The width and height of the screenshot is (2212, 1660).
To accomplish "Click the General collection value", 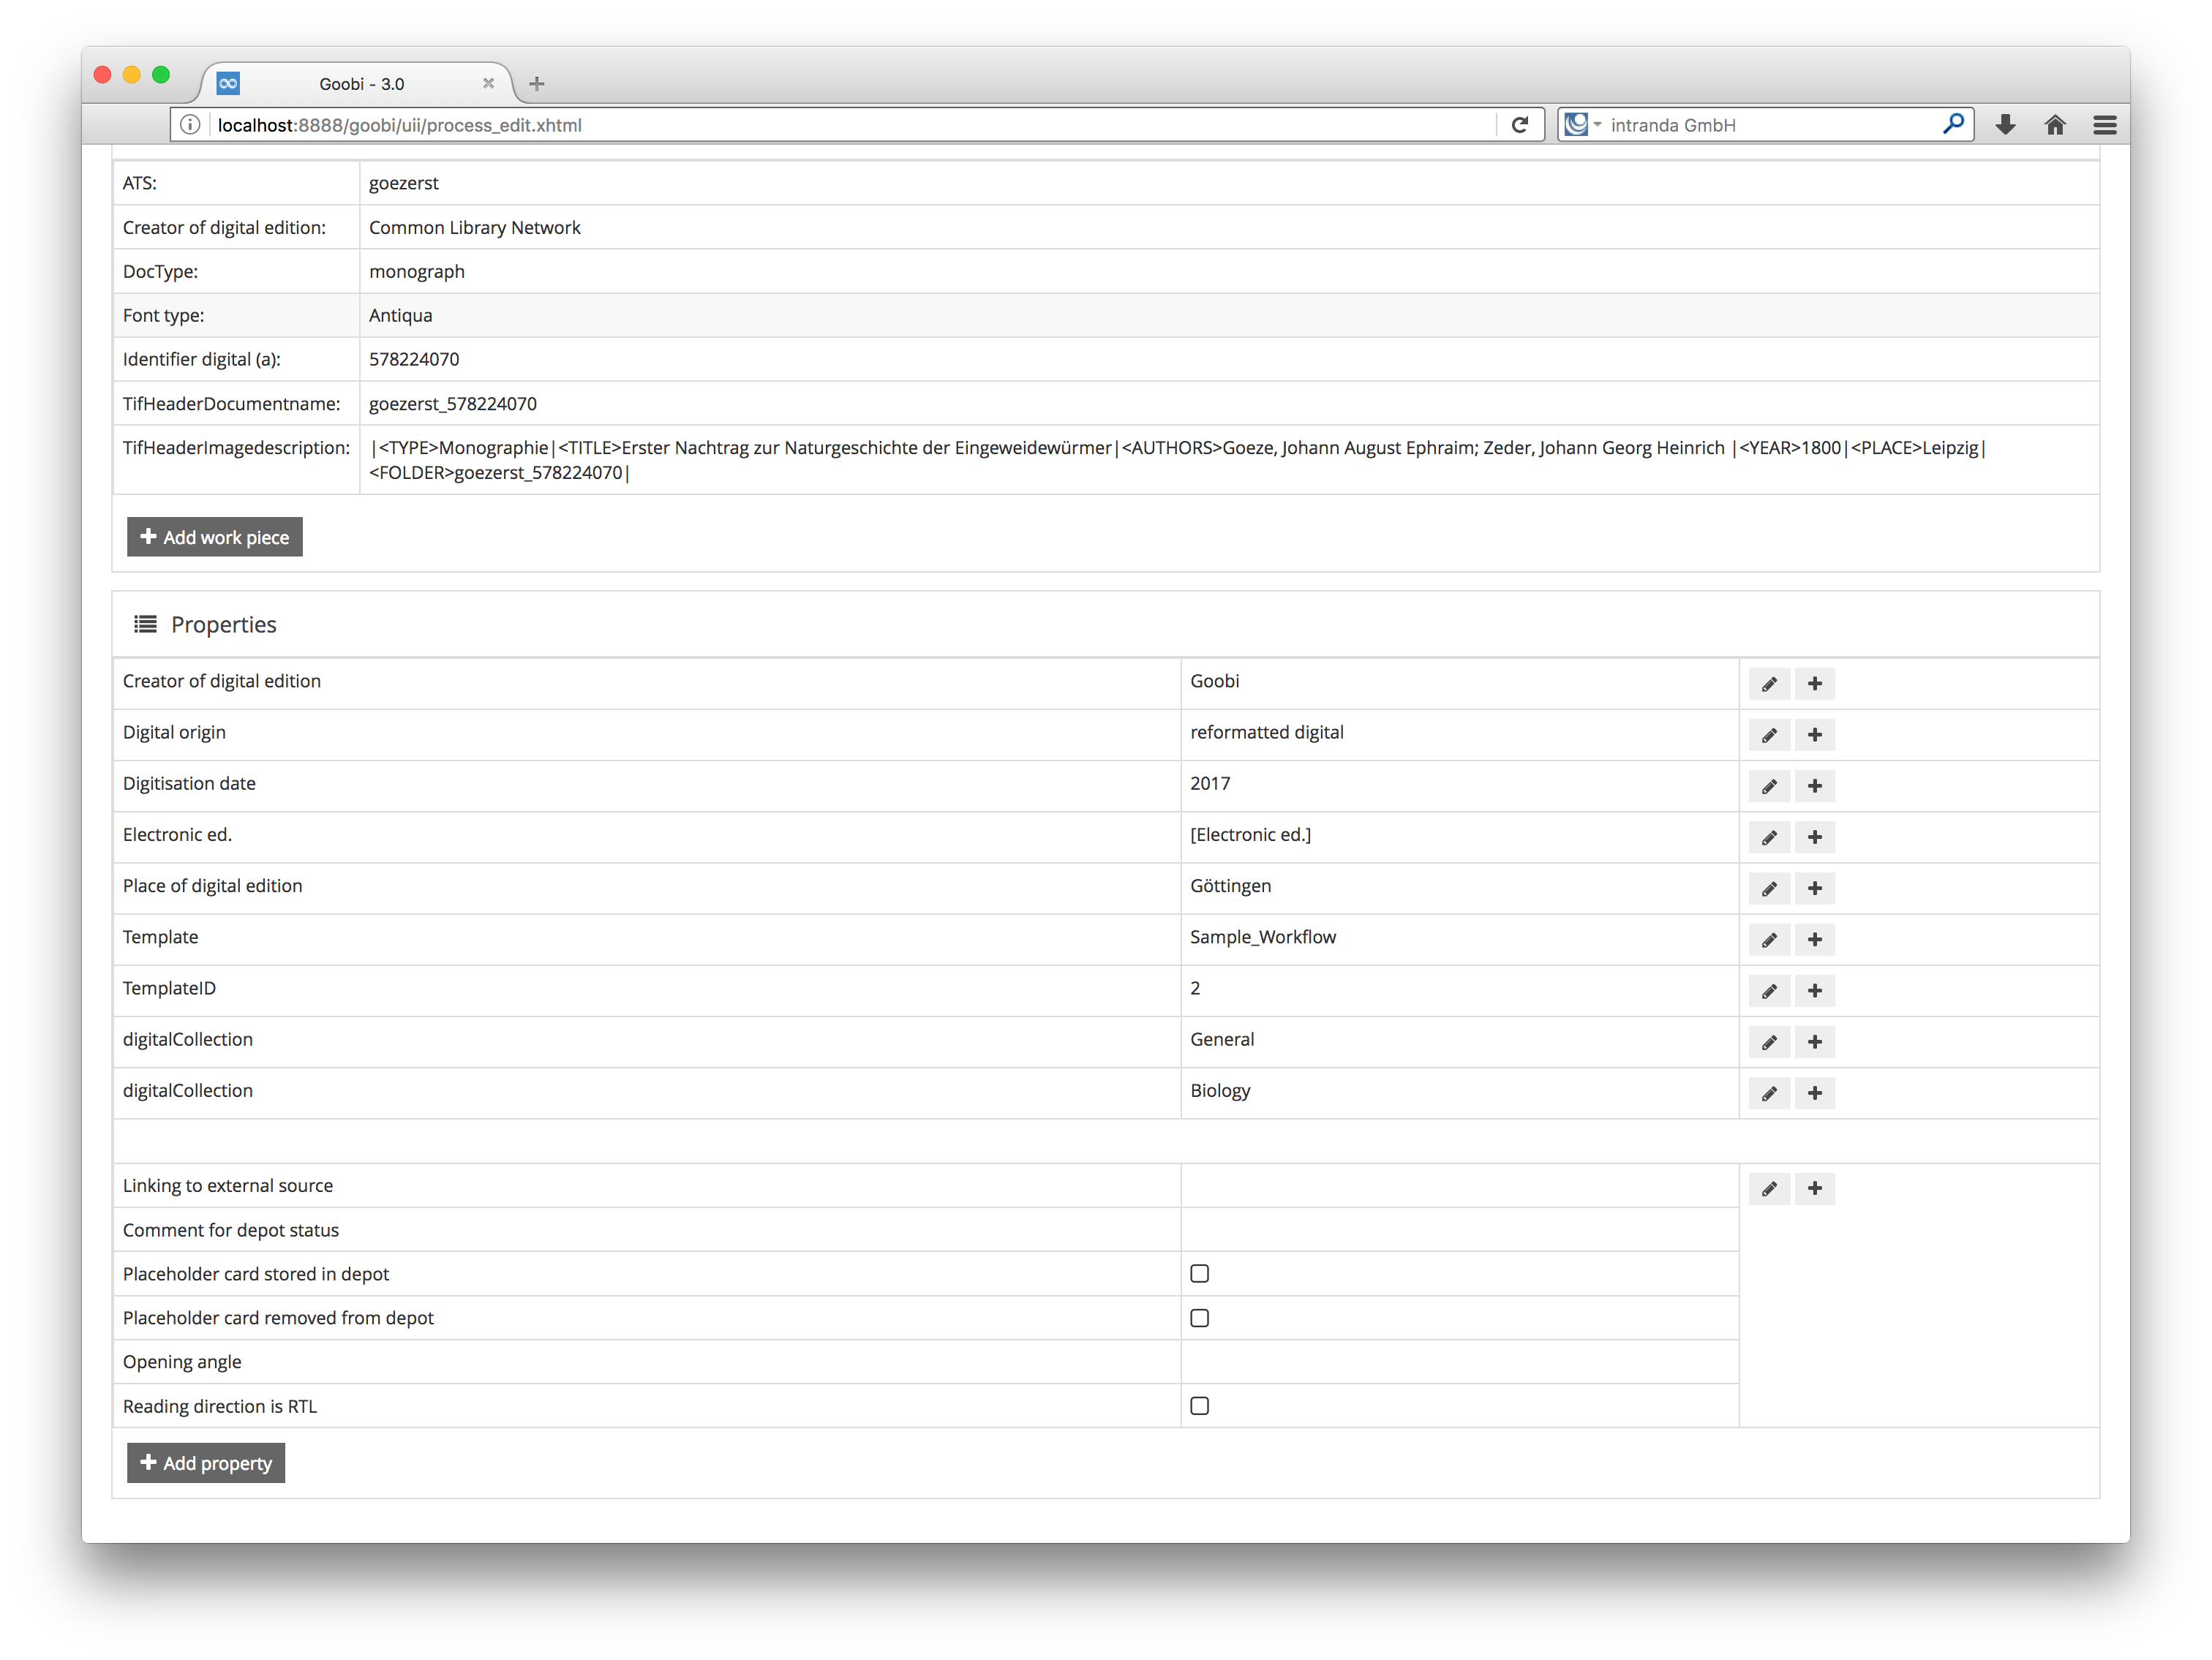I will [1222, 1040].
